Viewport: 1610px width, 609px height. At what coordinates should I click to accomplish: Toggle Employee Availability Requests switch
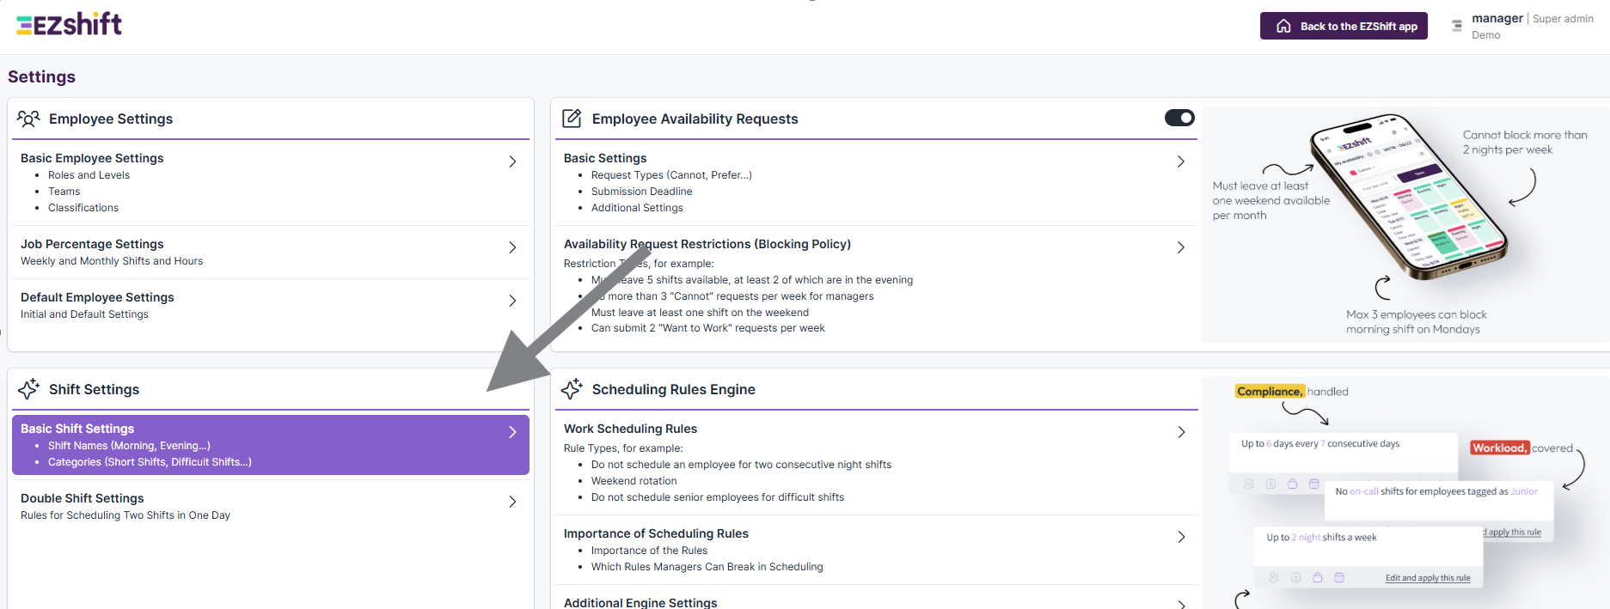[1179, 118]
